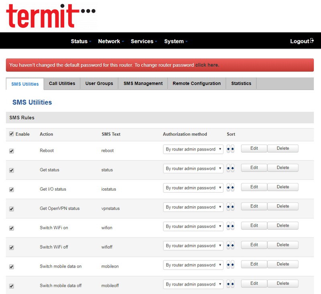Toggle the Enable all checkbox in the header
Viewport: 321px width, 294px height.
pos(11,134)
